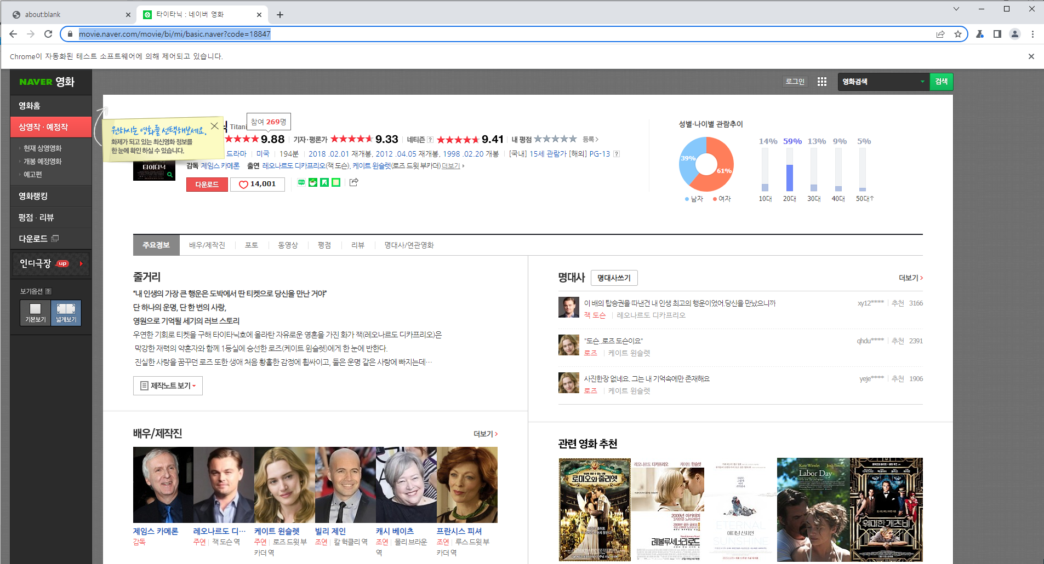Open the share/export arrow icon
Screen dimensions: 1044x564
[x=354, y=182]
